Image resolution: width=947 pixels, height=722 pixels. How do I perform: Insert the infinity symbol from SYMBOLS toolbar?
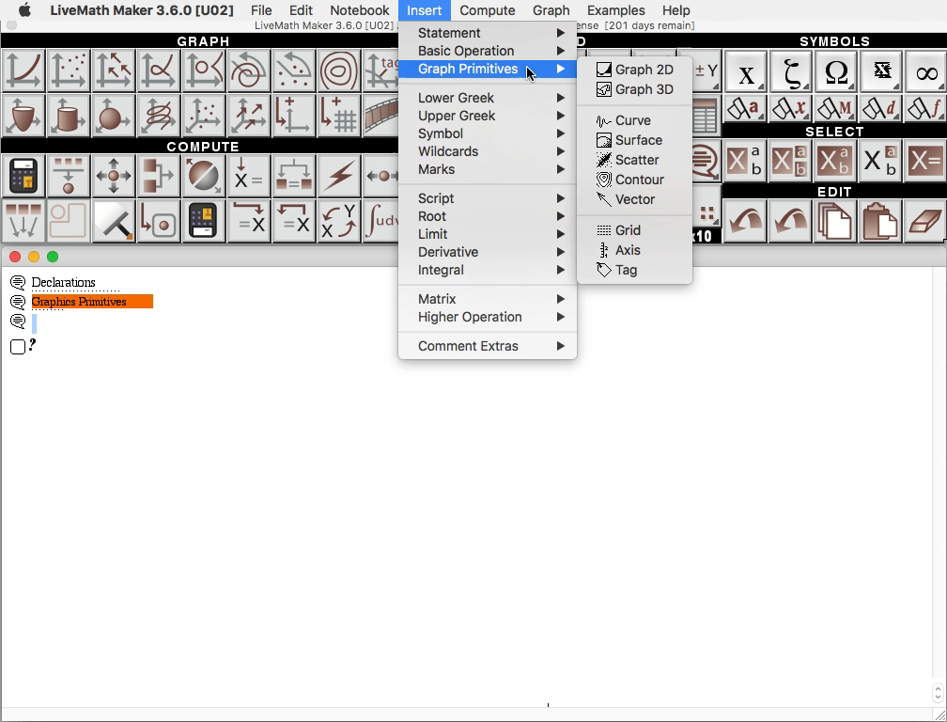coord(926,71)
